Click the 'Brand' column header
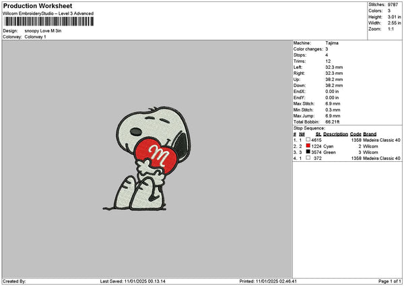The image size is (404, 286). click(370, 134)
